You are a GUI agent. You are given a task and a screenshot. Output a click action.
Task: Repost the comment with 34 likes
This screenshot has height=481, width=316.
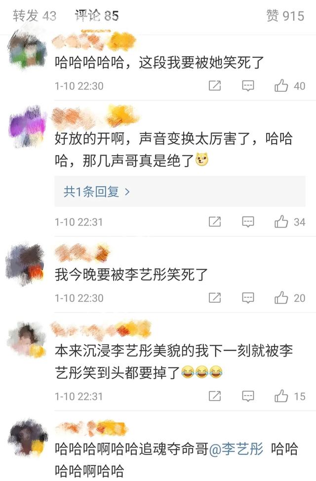coord(215,221)
